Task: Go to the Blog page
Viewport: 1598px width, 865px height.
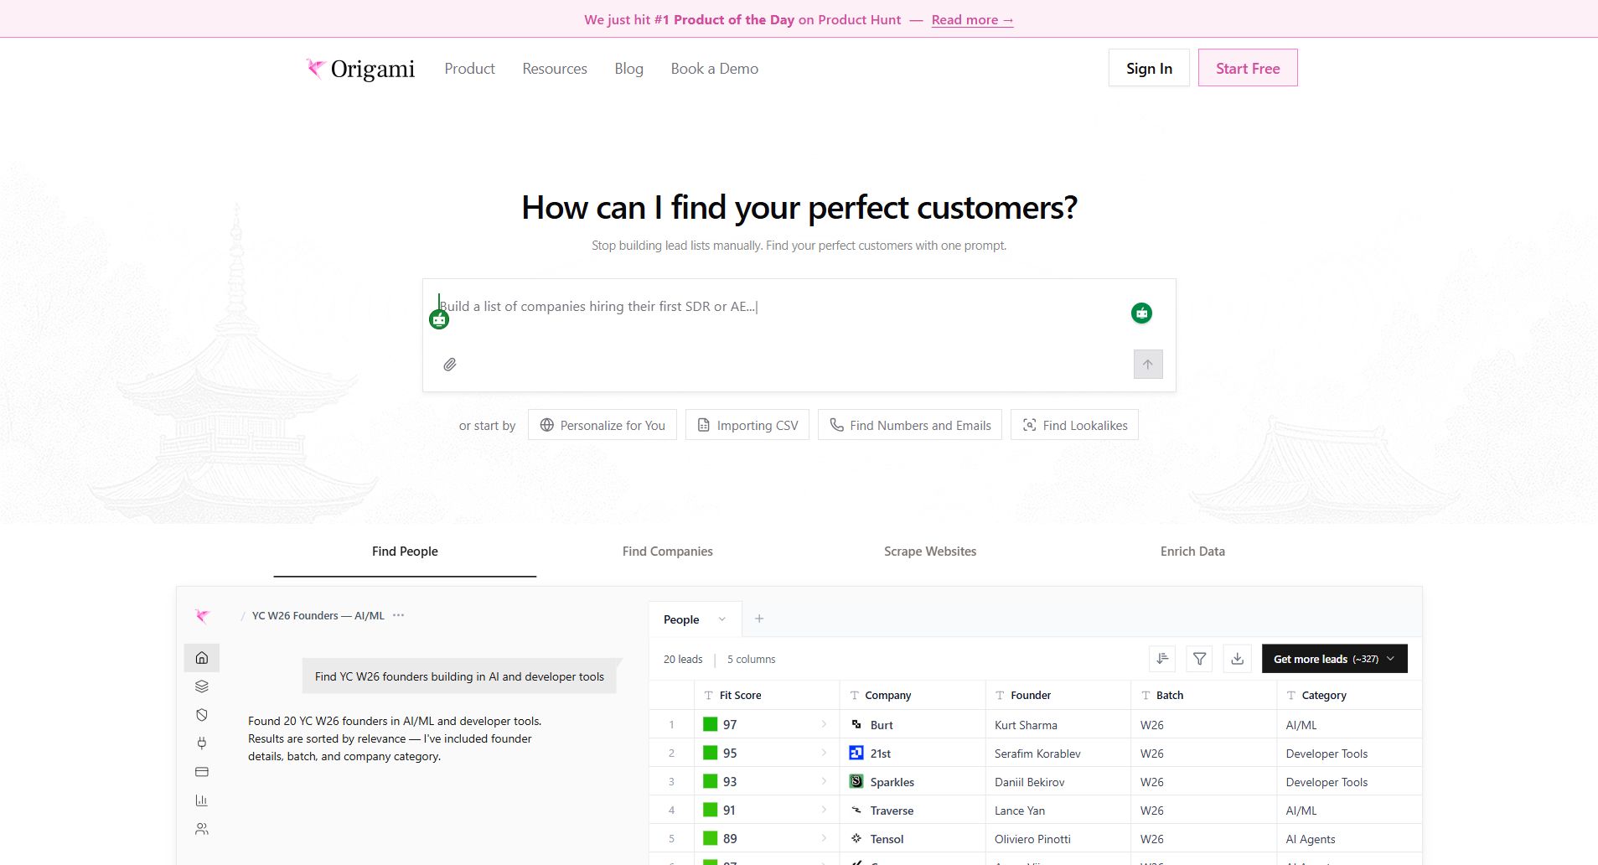Action: coord(628,69)
